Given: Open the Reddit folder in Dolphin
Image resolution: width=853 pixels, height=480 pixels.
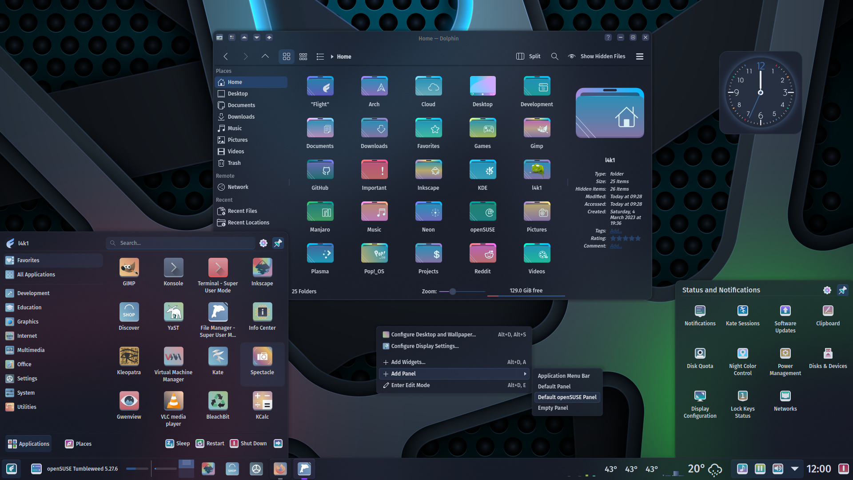Looking at the screenshot, I should (x=482, y=259).
